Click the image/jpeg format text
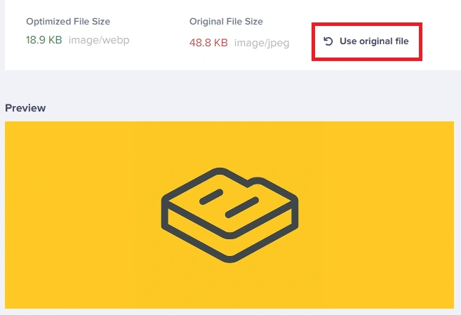 [262, 43]
